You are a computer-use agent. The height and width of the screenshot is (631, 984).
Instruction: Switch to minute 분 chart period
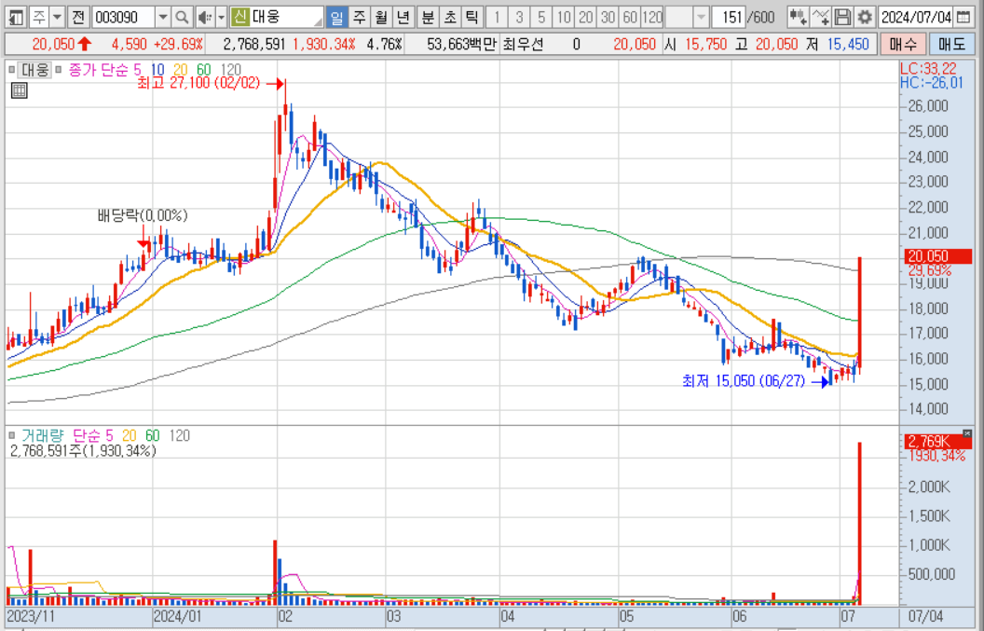(428, 17)
